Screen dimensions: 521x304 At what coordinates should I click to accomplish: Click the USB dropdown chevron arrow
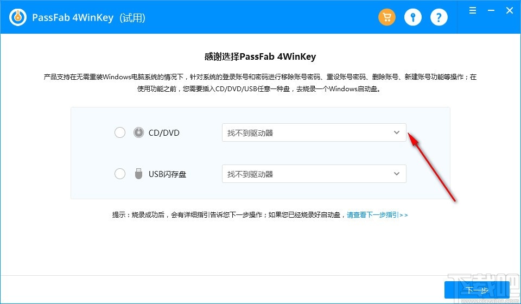[x=396, y=174]
